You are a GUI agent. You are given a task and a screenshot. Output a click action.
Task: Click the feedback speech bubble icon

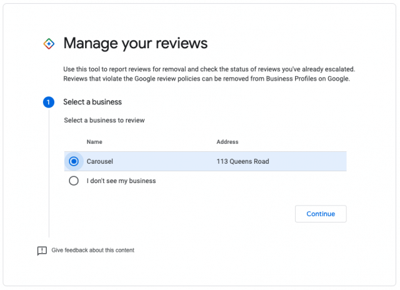pos(42,251)
